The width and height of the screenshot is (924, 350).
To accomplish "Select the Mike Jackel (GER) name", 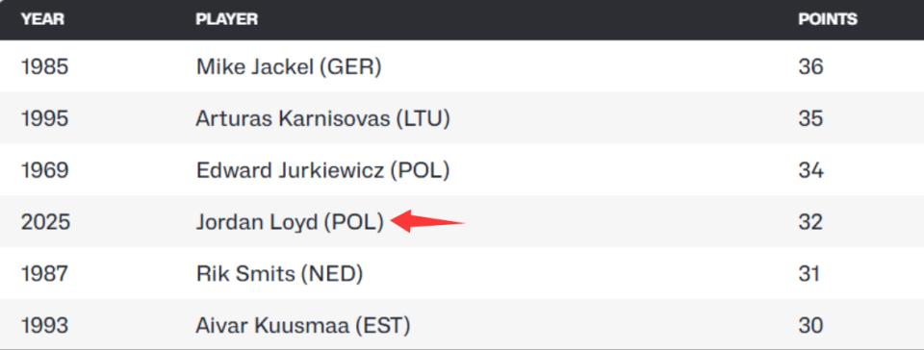I will [289, 67].
